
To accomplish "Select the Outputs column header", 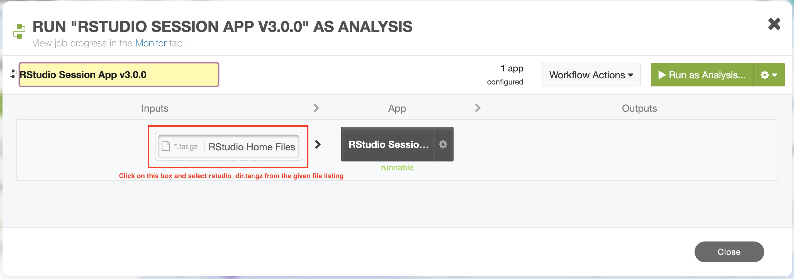I will pos(639,108).
